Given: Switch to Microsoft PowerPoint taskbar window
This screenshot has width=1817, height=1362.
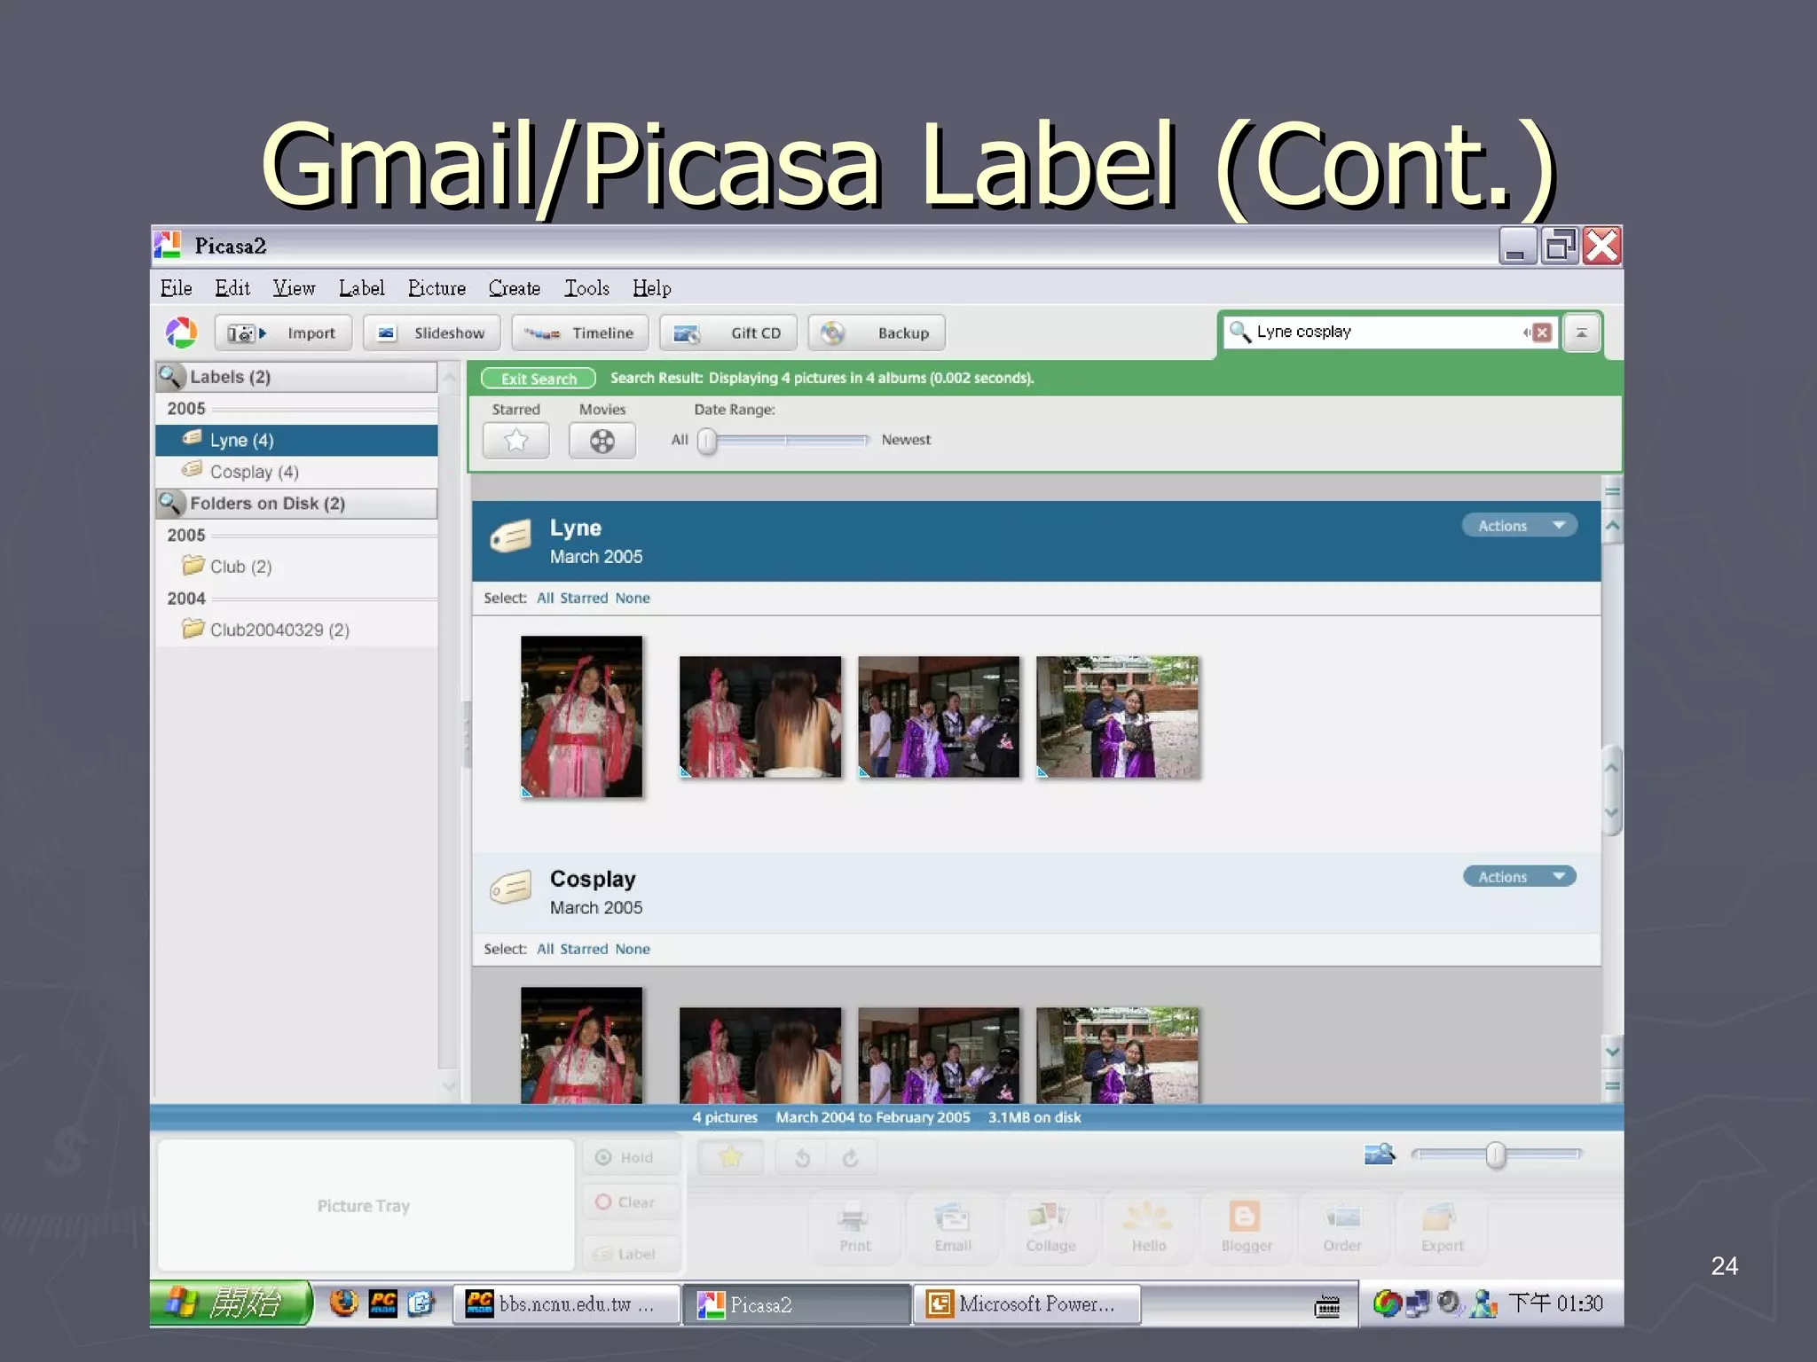Looking at the screenshot, I should [1026, 1304].
